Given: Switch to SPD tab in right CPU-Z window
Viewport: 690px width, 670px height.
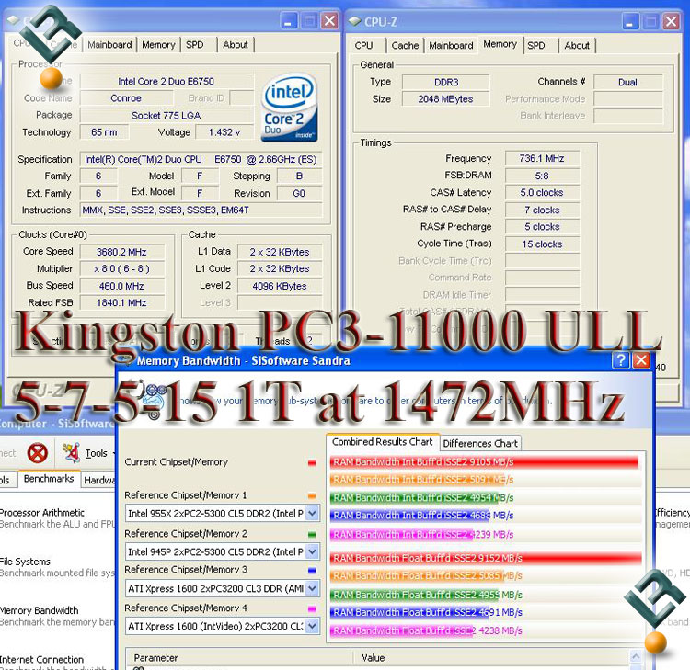Looking at the screenshot, I should tap(536, 46).
